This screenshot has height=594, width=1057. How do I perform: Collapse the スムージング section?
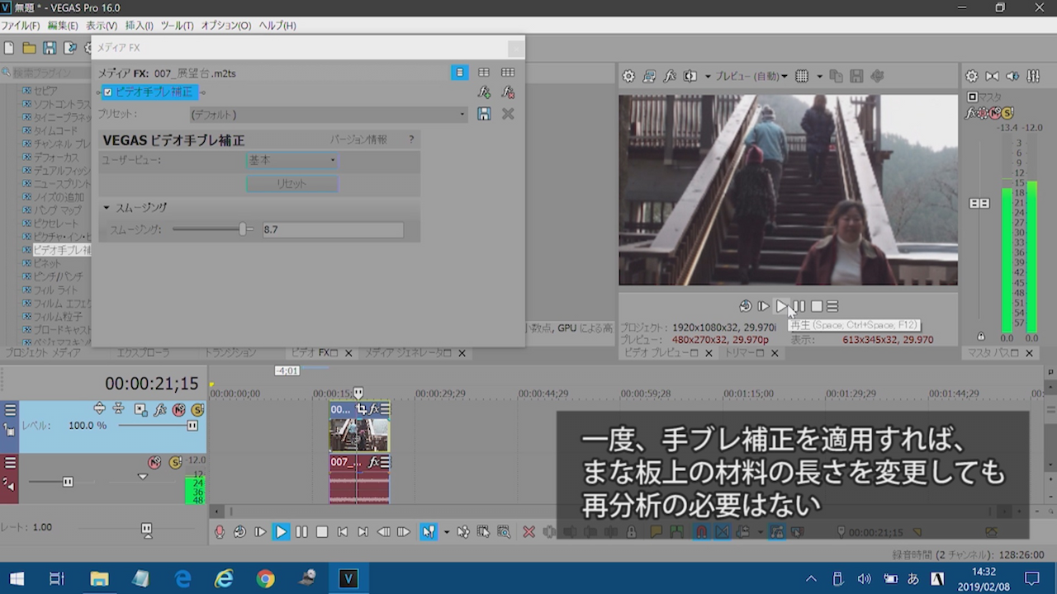coord(107,208)
